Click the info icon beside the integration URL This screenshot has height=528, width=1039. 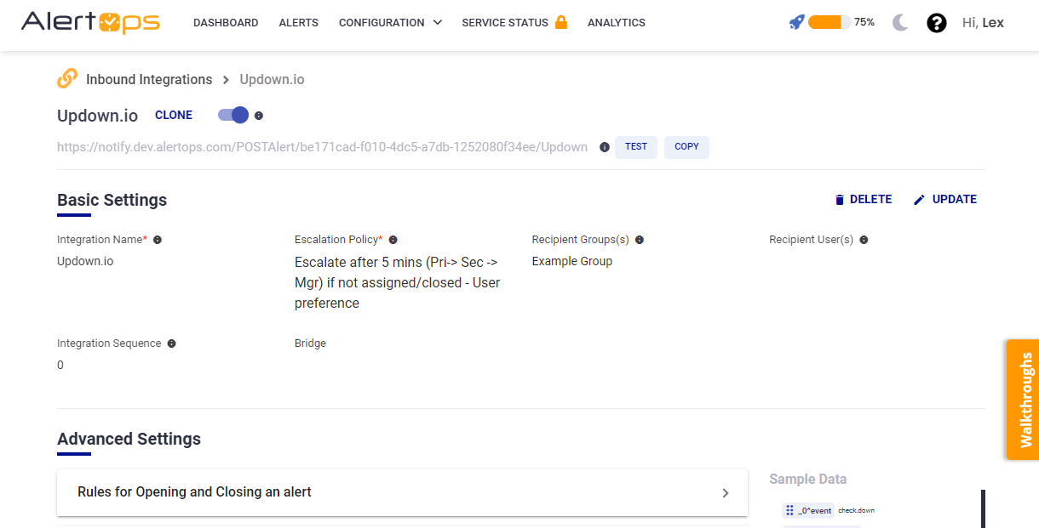coord(605,147)
